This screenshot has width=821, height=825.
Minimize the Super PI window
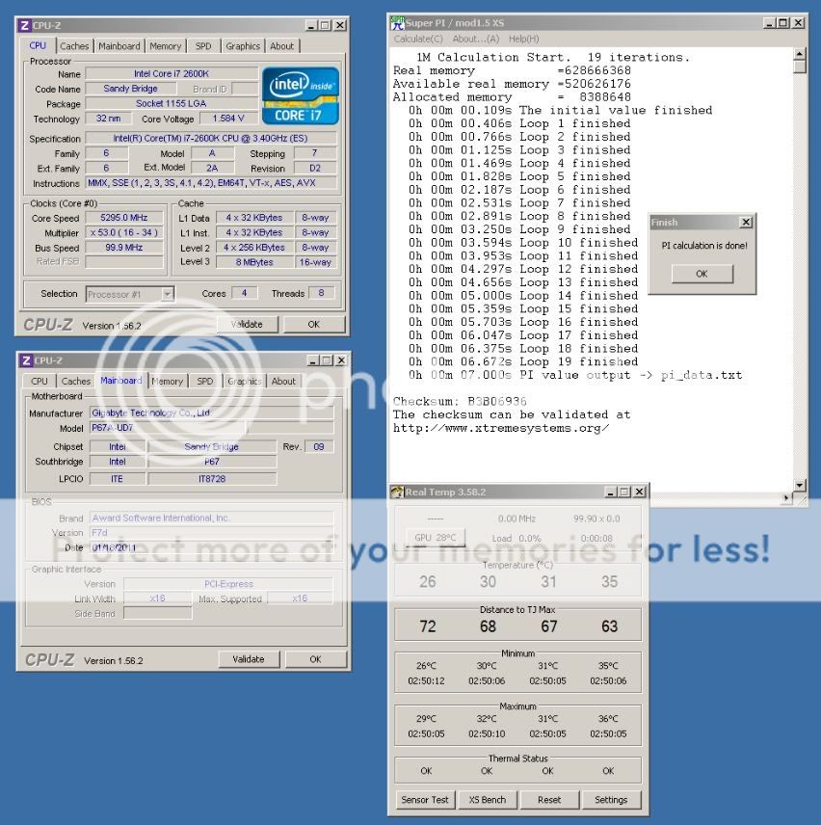coord(769,23)
